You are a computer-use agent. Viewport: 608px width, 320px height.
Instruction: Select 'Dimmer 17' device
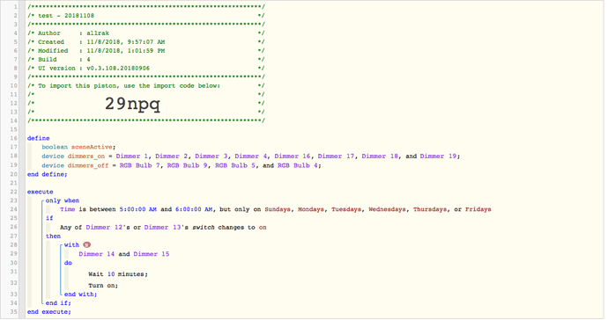(x=337, y=156)
